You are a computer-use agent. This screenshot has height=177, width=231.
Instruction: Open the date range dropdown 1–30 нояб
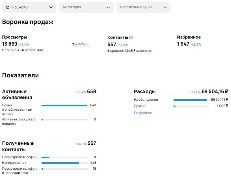tap(29, 7)
